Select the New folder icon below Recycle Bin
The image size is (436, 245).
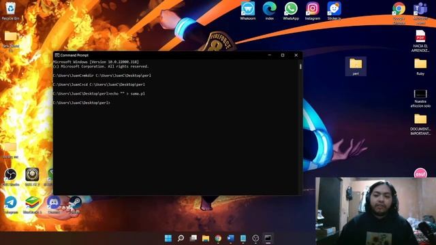11,41
